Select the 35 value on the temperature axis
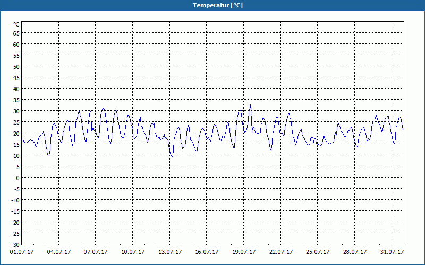The image size is (425, 265). (16, 100)
